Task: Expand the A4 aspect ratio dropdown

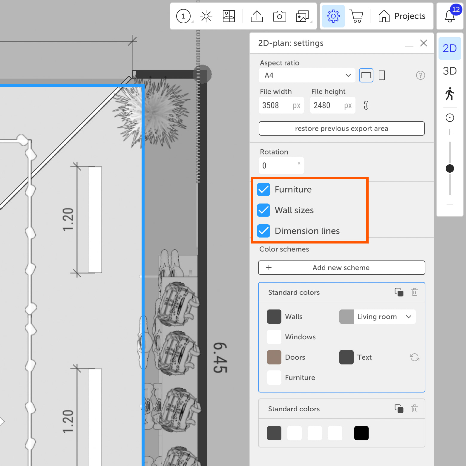Action: click(x=307, y=75)
